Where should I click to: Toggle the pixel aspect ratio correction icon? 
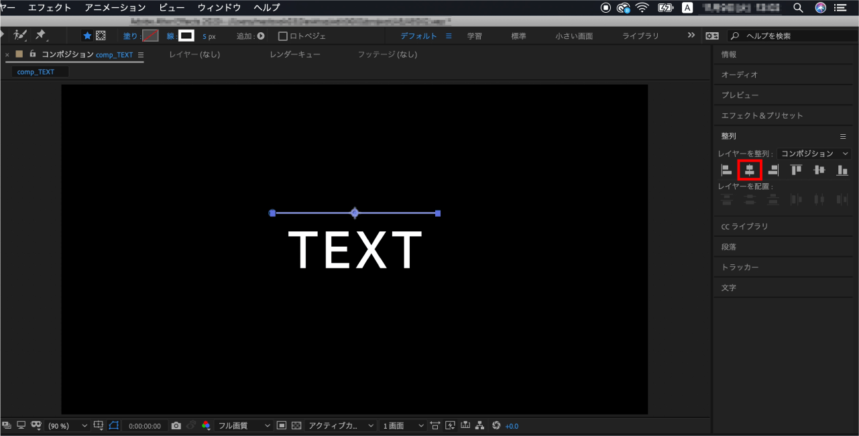point(435,425)
